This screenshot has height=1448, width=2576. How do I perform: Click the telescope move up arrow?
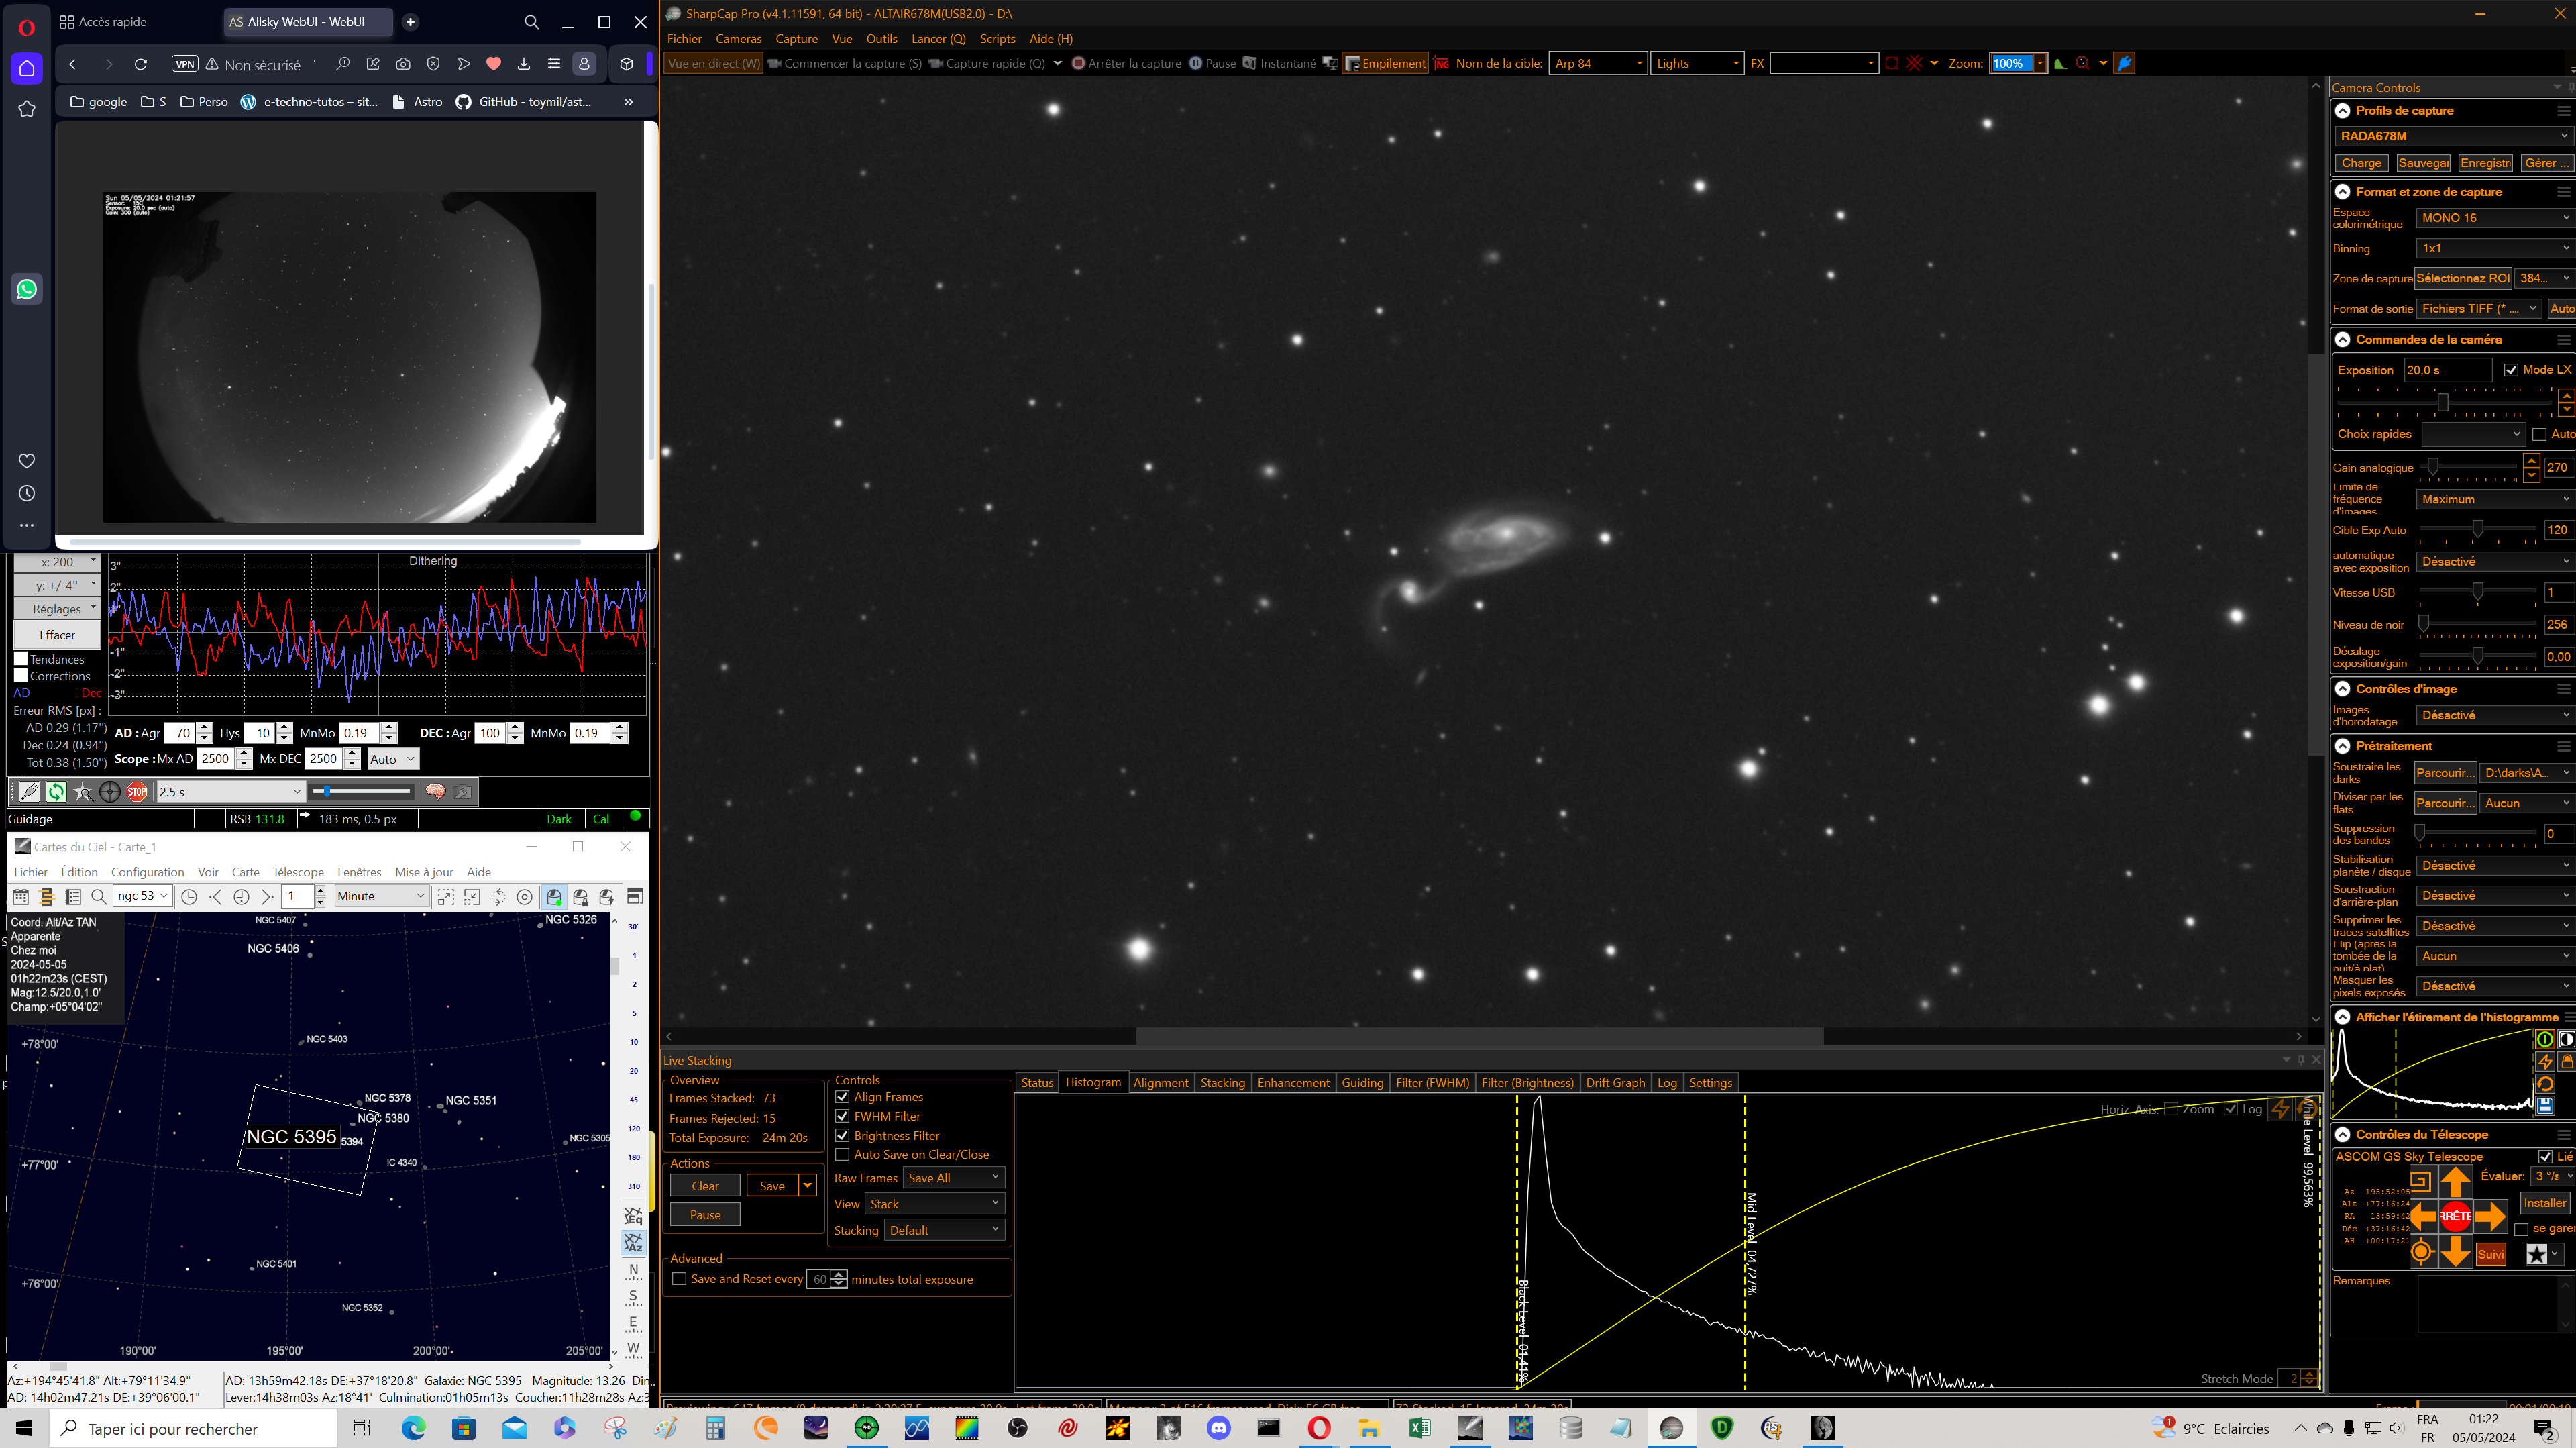point(2455,1182)
